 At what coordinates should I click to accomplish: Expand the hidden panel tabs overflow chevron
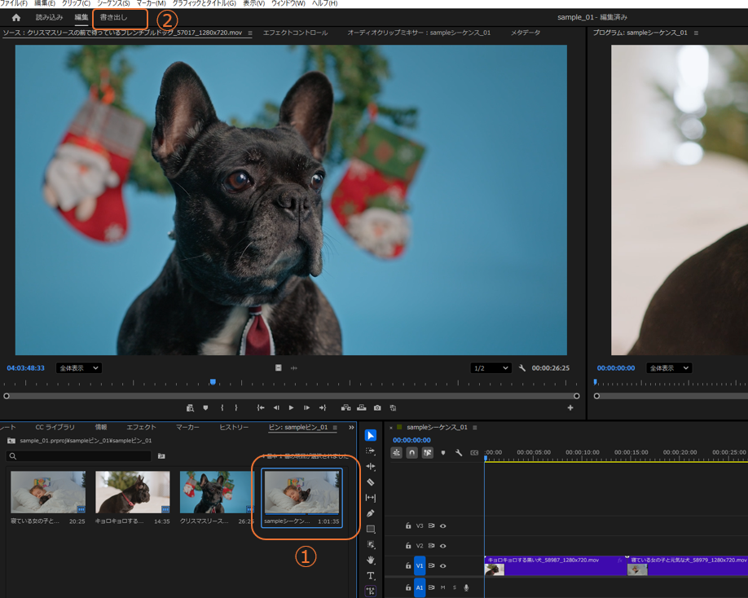[351, 428]
